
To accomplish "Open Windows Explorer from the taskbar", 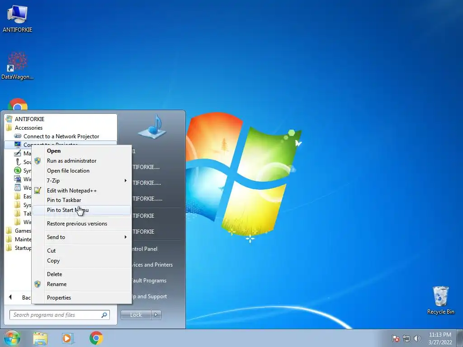I will click(x=40, y=338).
